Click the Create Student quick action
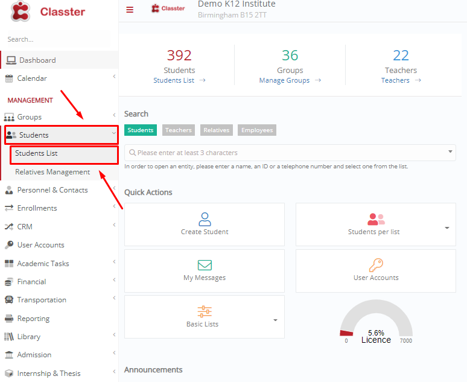 (x=205, y=224)
